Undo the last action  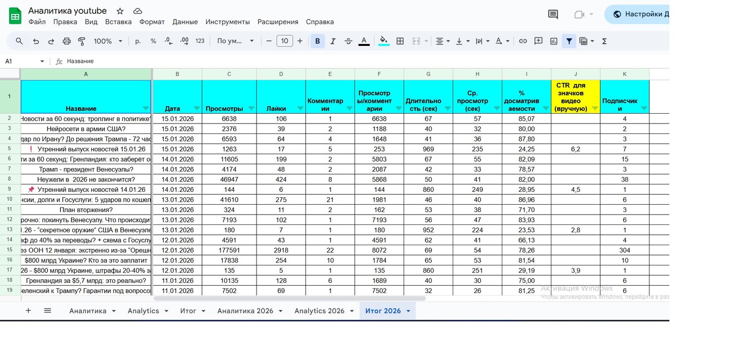pos(36,41)
